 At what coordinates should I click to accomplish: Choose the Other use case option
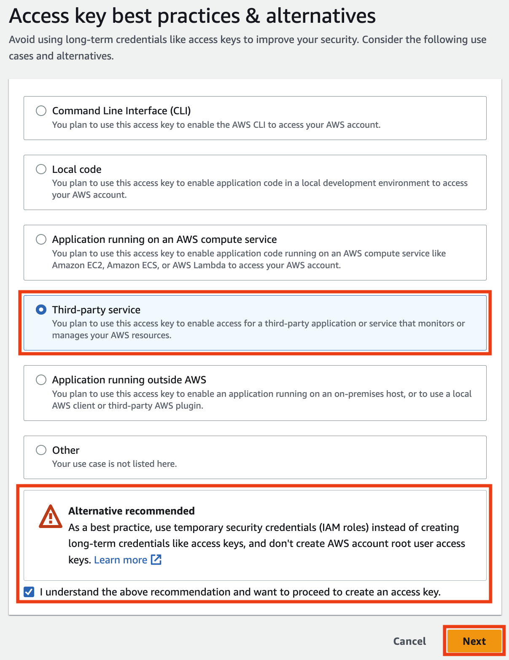41,450
